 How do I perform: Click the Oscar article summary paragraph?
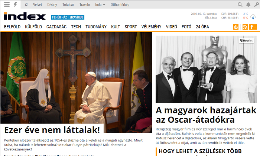[205, 136]
